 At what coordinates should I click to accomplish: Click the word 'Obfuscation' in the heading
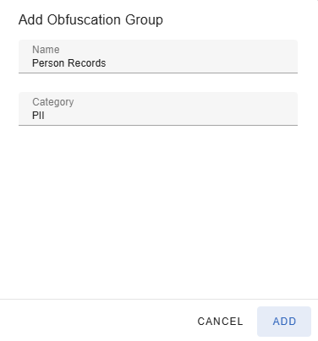[x=84, y=20]
